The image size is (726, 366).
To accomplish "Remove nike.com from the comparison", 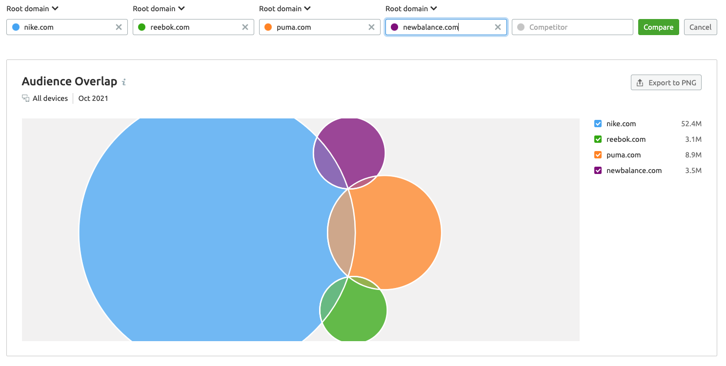I will pos(119,27).
